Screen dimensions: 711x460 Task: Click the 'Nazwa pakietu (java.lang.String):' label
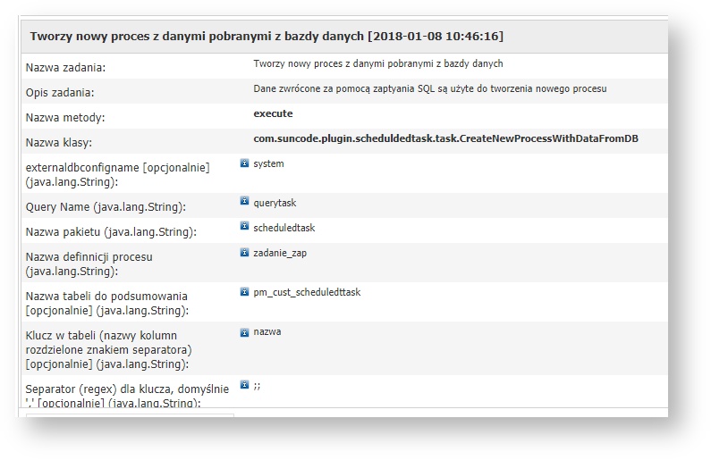(111, 232)
